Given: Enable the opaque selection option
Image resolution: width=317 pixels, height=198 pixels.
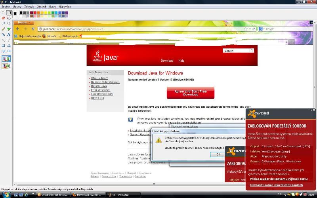Looking at the screenshot, I should [6, 59].
